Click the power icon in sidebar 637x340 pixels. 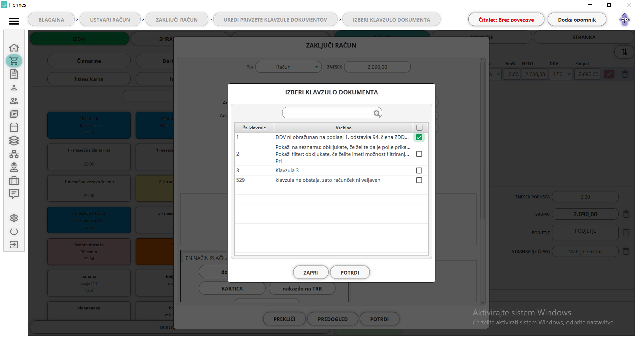(14, 231)
